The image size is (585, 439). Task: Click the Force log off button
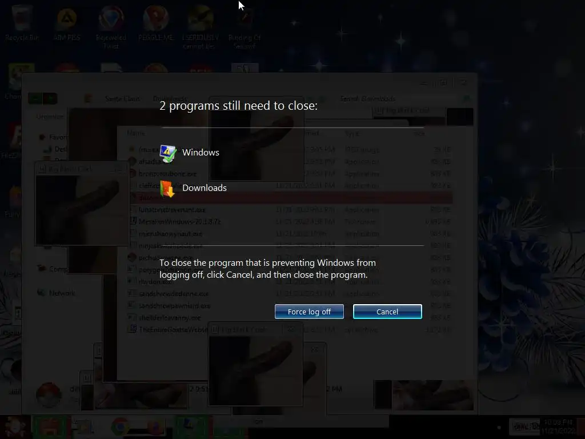point(309,312)
